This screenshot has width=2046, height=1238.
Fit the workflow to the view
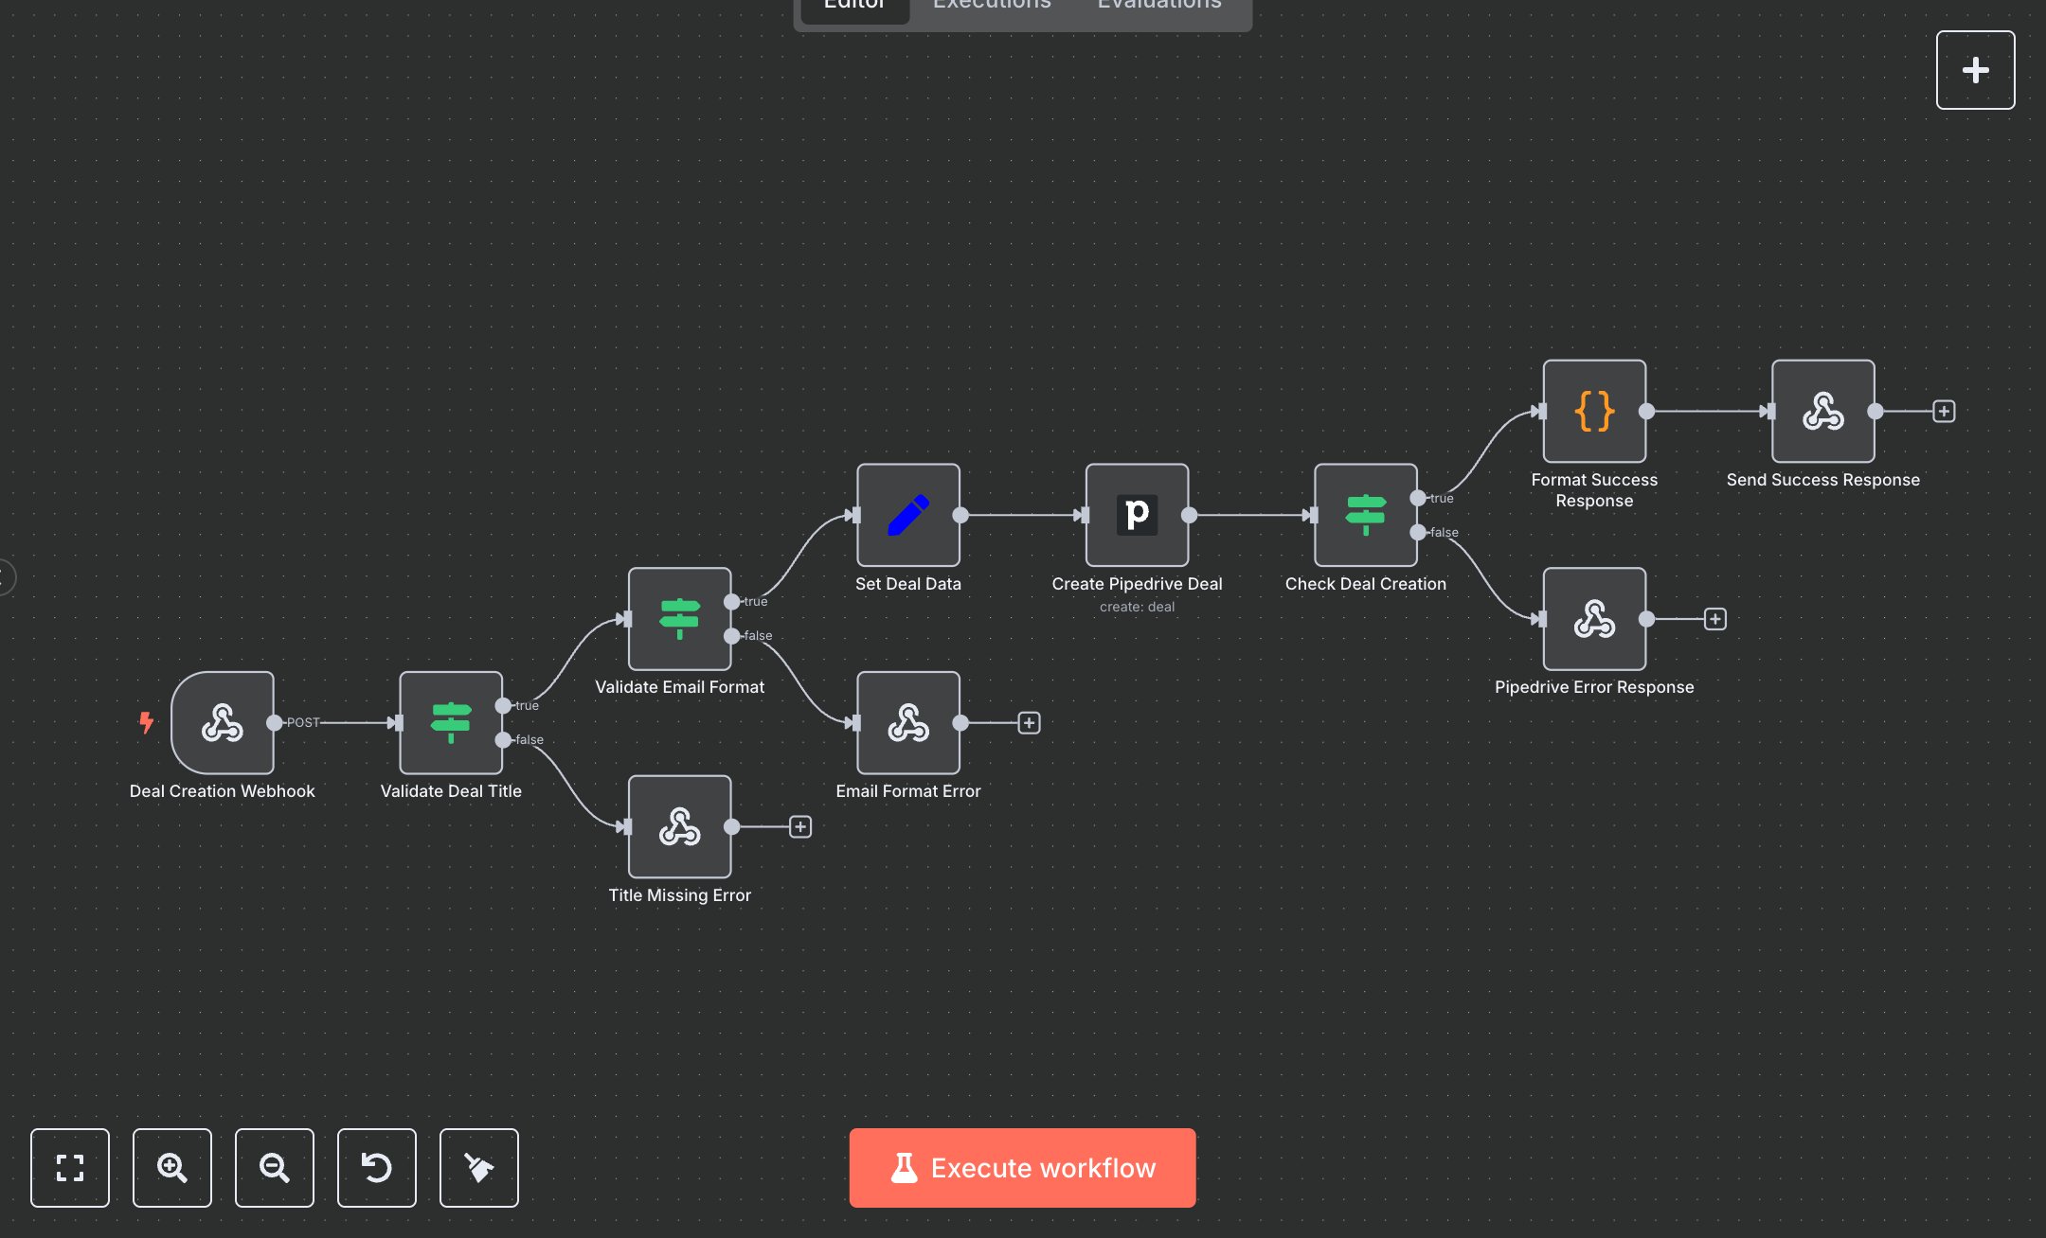(x=70, y=1168)
